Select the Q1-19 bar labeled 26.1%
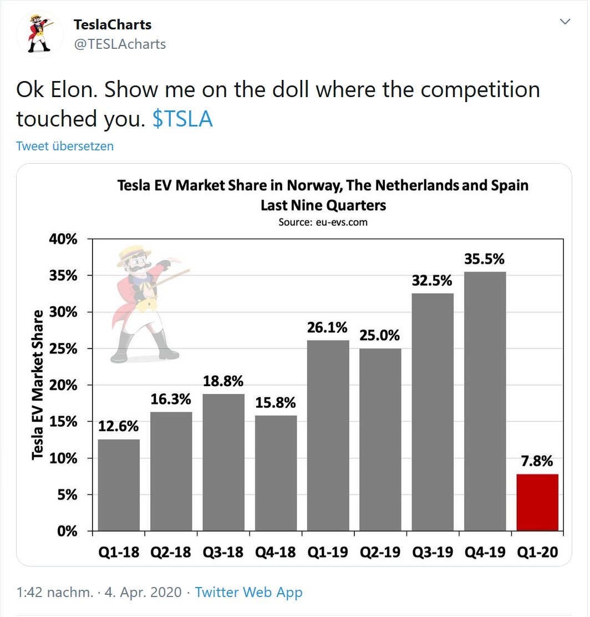The width and height of the screenshot is (590, 617). pos(328,435)
